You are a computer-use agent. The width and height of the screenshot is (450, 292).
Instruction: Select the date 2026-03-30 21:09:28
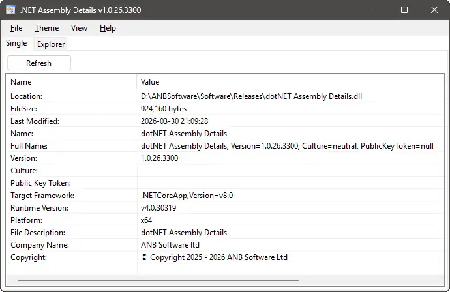point(175,121)
